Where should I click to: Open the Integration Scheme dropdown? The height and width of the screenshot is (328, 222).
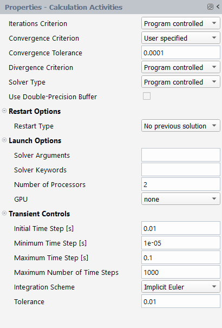tap(181, 287)
